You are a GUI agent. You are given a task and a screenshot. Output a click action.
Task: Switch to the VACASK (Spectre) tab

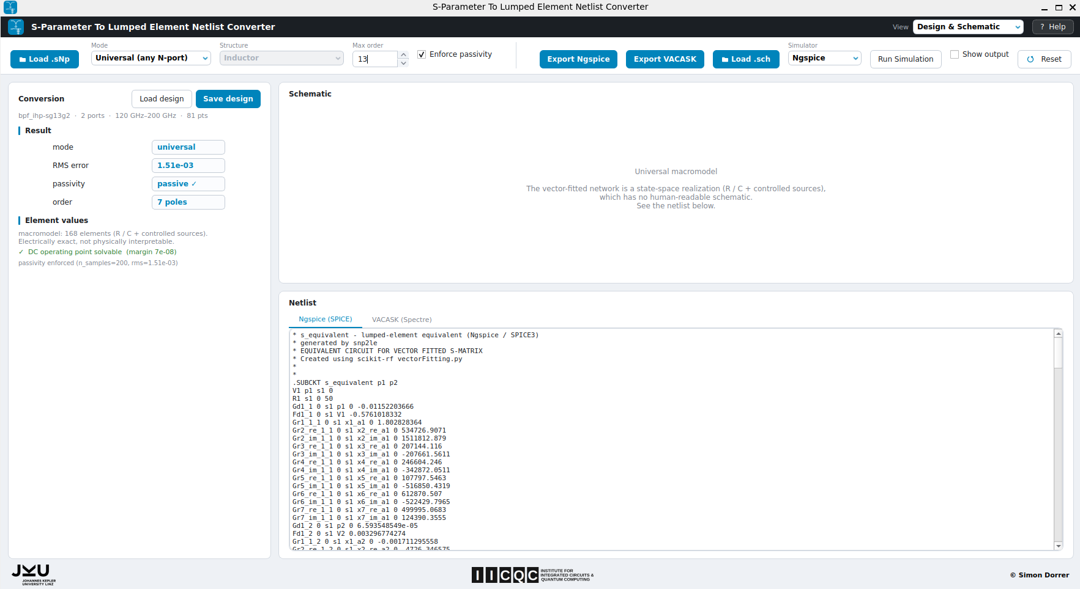tap(401, 320)
